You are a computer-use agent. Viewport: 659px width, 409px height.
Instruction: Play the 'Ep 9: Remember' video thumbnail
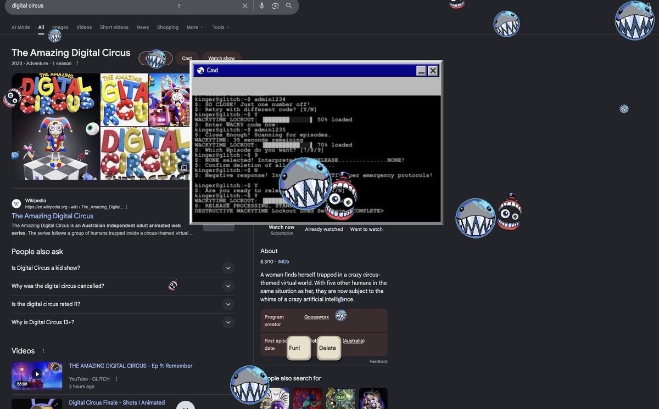pyautogui.click(x=37, y=376)
